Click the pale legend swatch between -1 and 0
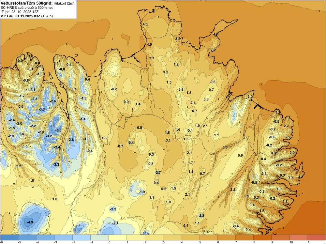326x244 pixels. click(x=99, y=237)
